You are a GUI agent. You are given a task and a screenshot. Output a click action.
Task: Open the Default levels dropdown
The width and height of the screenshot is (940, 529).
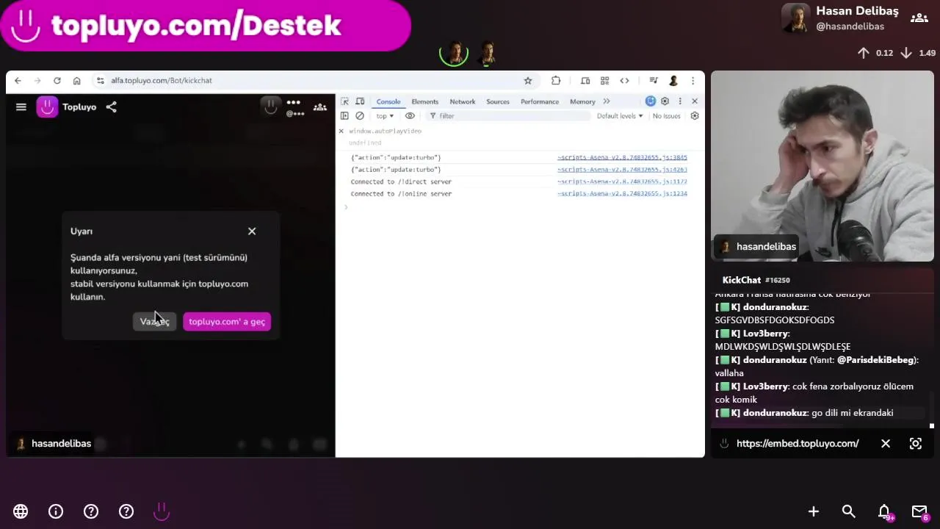(x=620, y=116)
